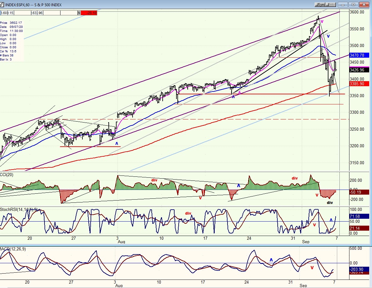Select the Time 11:30:00 data row
The width and height of the screenshot is (372, 288).
(x=11, y=31)
